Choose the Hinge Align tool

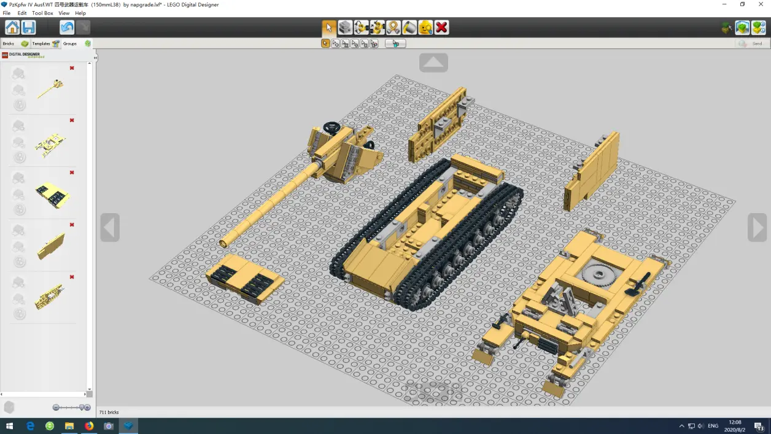[377, 28]
